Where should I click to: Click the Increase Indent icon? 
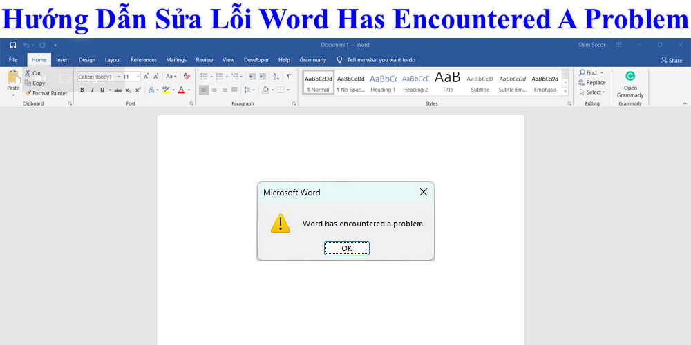point(263,77)
